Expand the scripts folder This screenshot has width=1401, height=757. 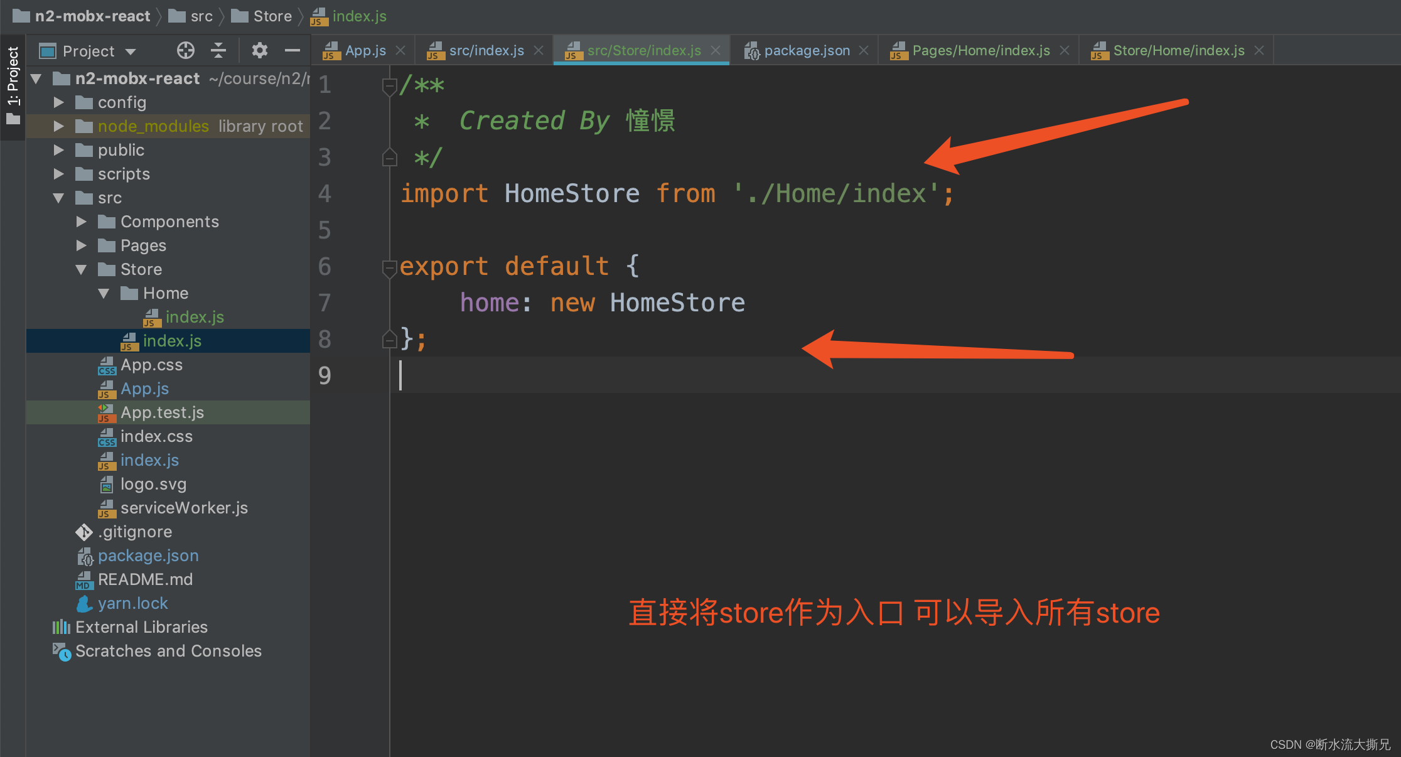[59, 174]
